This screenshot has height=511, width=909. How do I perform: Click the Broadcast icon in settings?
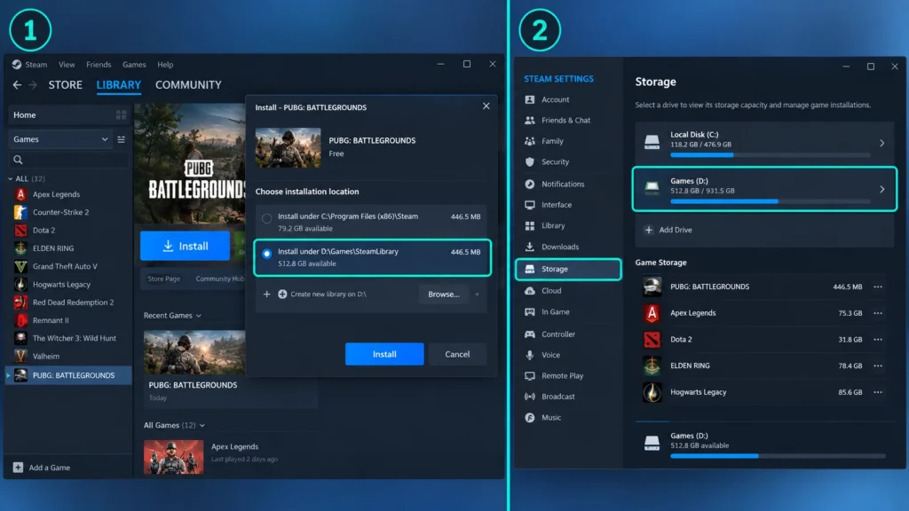(x=529, y=397)
